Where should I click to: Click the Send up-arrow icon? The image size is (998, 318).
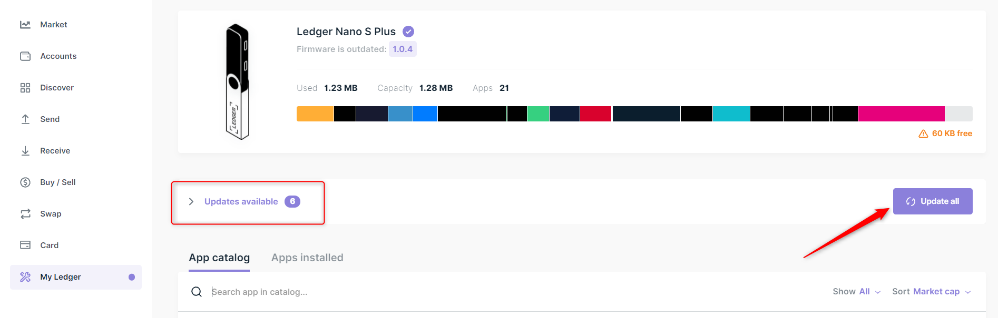(25, 119)
